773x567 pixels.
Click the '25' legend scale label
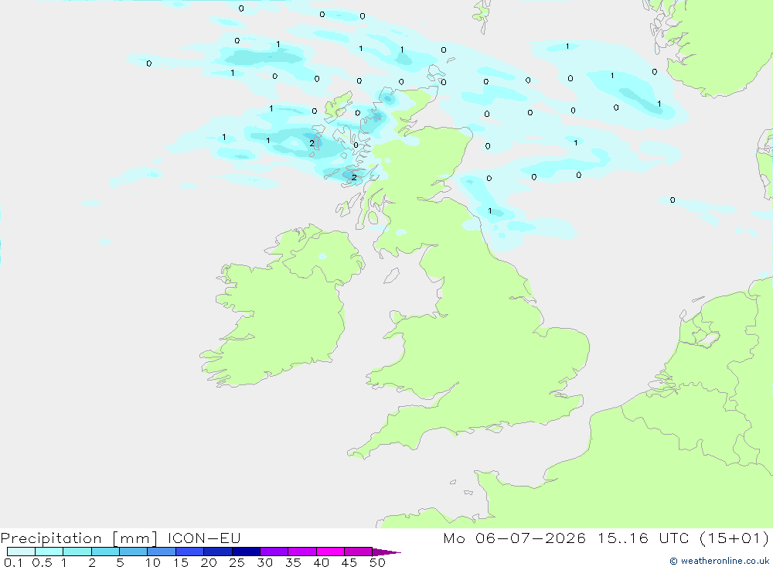[x=237, y=562]
